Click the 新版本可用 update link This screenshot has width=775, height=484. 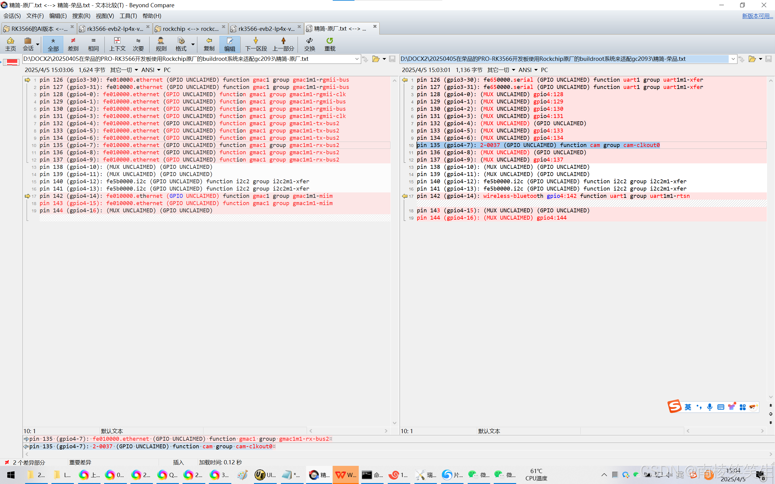[757, 16]
